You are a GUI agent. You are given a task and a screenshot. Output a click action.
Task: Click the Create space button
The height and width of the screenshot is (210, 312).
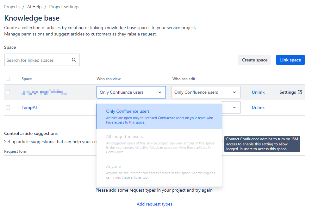coord(255,60)
